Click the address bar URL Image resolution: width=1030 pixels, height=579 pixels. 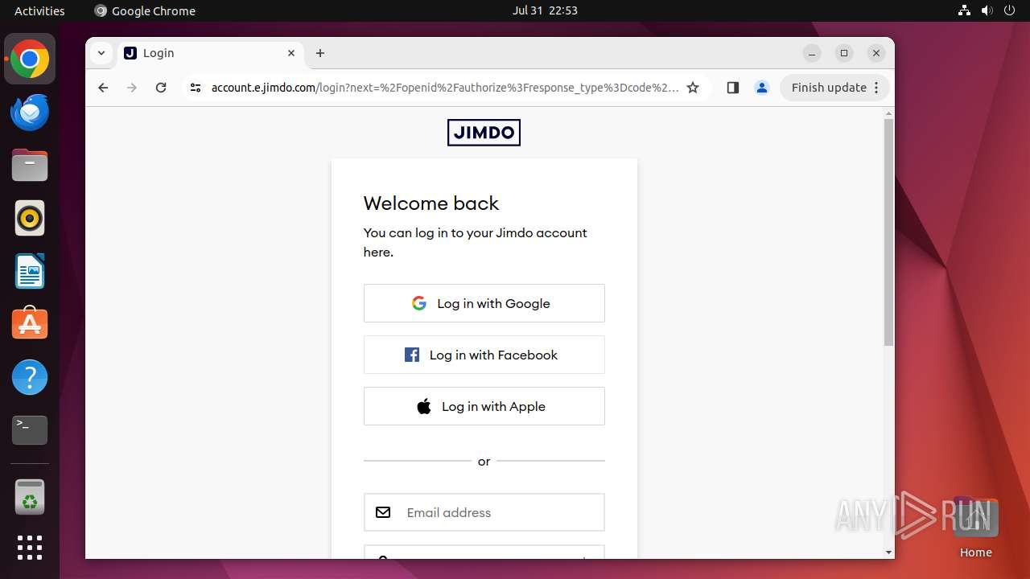pyautogui.click(x=445, y=88)
